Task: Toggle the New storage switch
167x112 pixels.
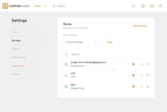Action: click(x=132, y=86)
